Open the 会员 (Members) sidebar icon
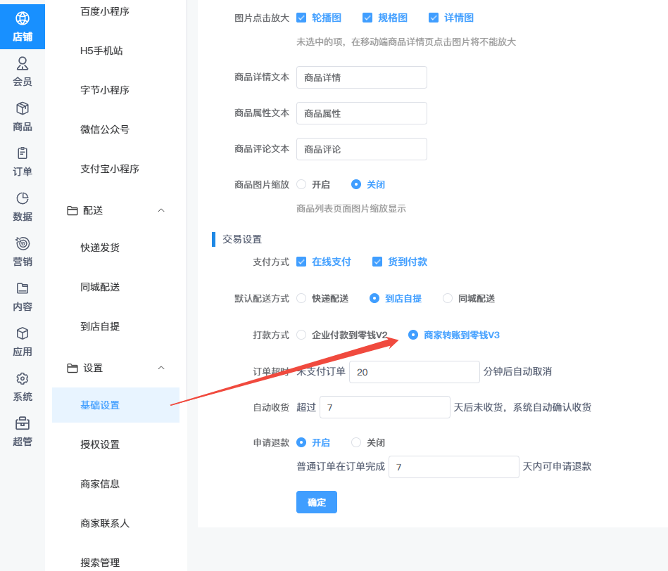 click(x=23, y=64)
